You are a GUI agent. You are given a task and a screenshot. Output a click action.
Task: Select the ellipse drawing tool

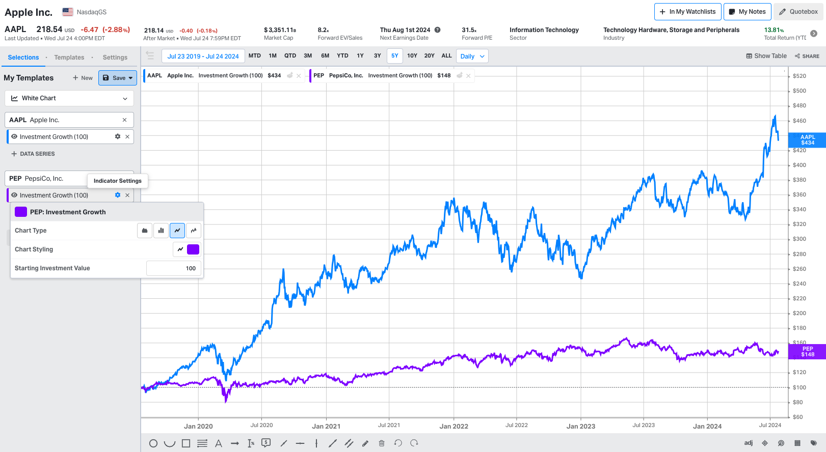153,443
